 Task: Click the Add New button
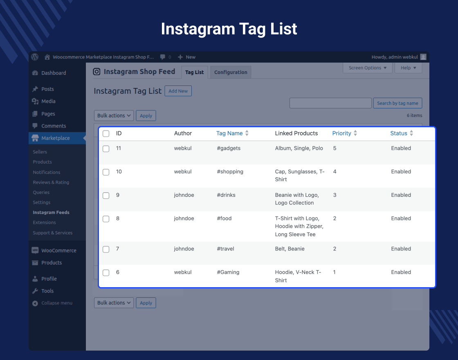tap(178, 91)
